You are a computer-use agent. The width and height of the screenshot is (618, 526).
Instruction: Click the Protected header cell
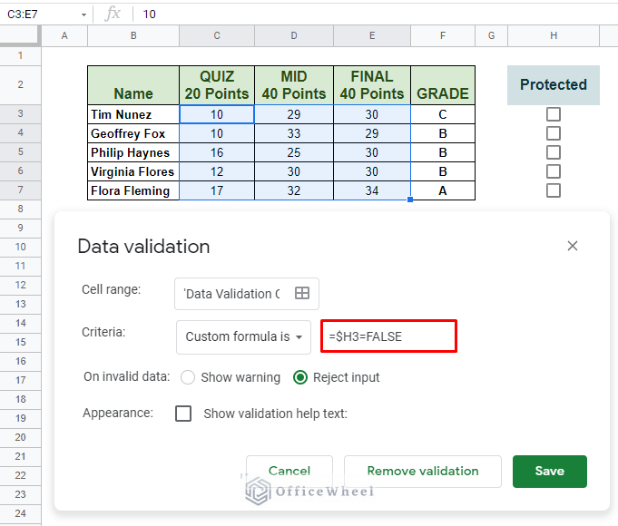click(554, 85)
